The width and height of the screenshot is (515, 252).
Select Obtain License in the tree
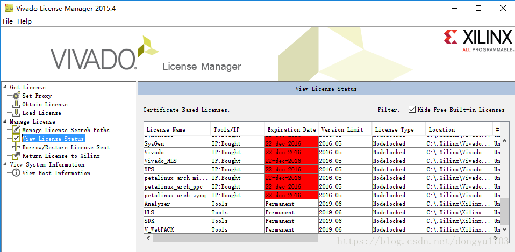(x=45, y=104)
